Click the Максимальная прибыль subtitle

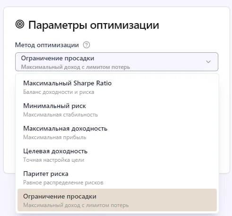click(55, 137)
